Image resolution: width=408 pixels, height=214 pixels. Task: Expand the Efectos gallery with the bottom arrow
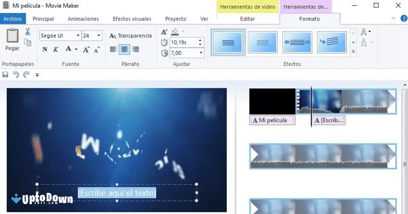[353, 51]
